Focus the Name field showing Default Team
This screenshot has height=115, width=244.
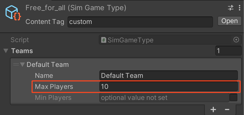click(x=168, y=75)
